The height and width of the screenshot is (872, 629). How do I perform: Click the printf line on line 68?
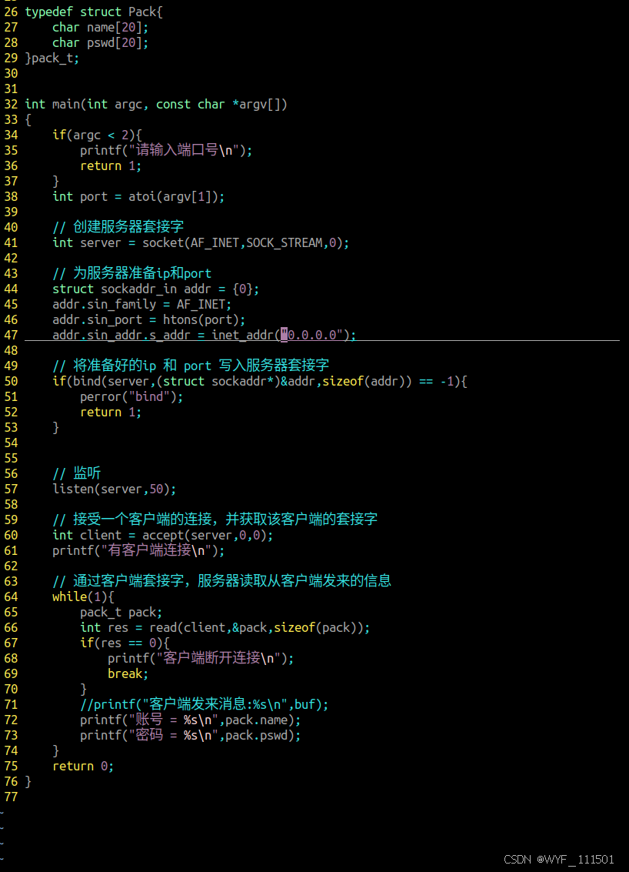(201, 659)
